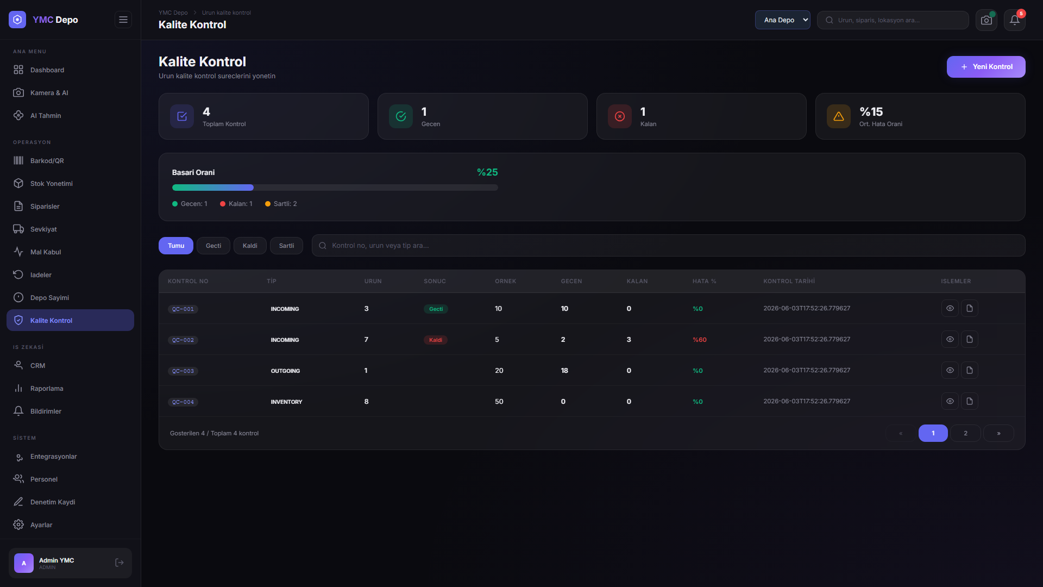This screenshot has width=1043, height=587.
Task: Open Admin YMC user profile card
Action: coord(70,563)
